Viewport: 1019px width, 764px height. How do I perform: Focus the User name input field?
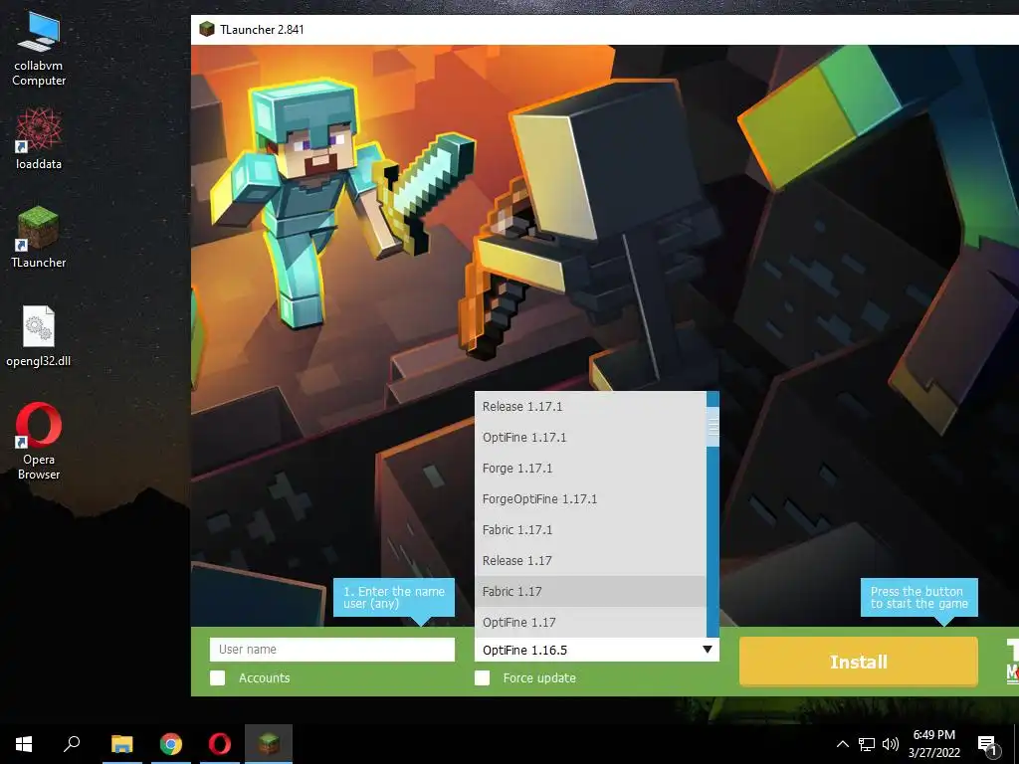[332, 650]
